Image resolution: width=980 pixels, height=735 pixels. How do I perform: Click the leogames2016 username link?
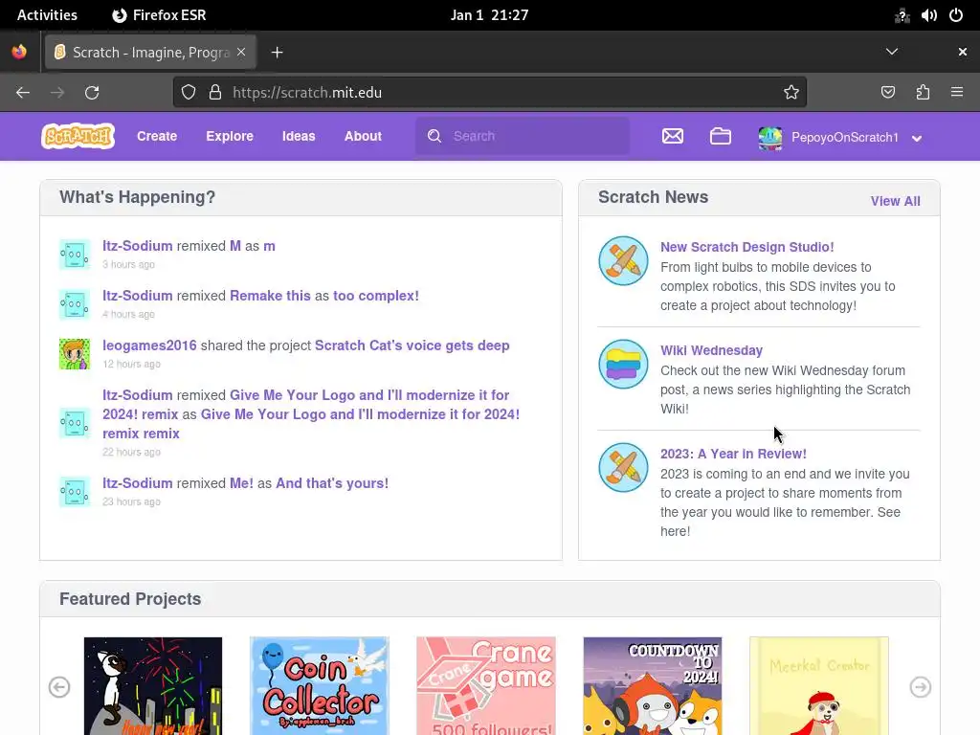(x=149, y=345)
